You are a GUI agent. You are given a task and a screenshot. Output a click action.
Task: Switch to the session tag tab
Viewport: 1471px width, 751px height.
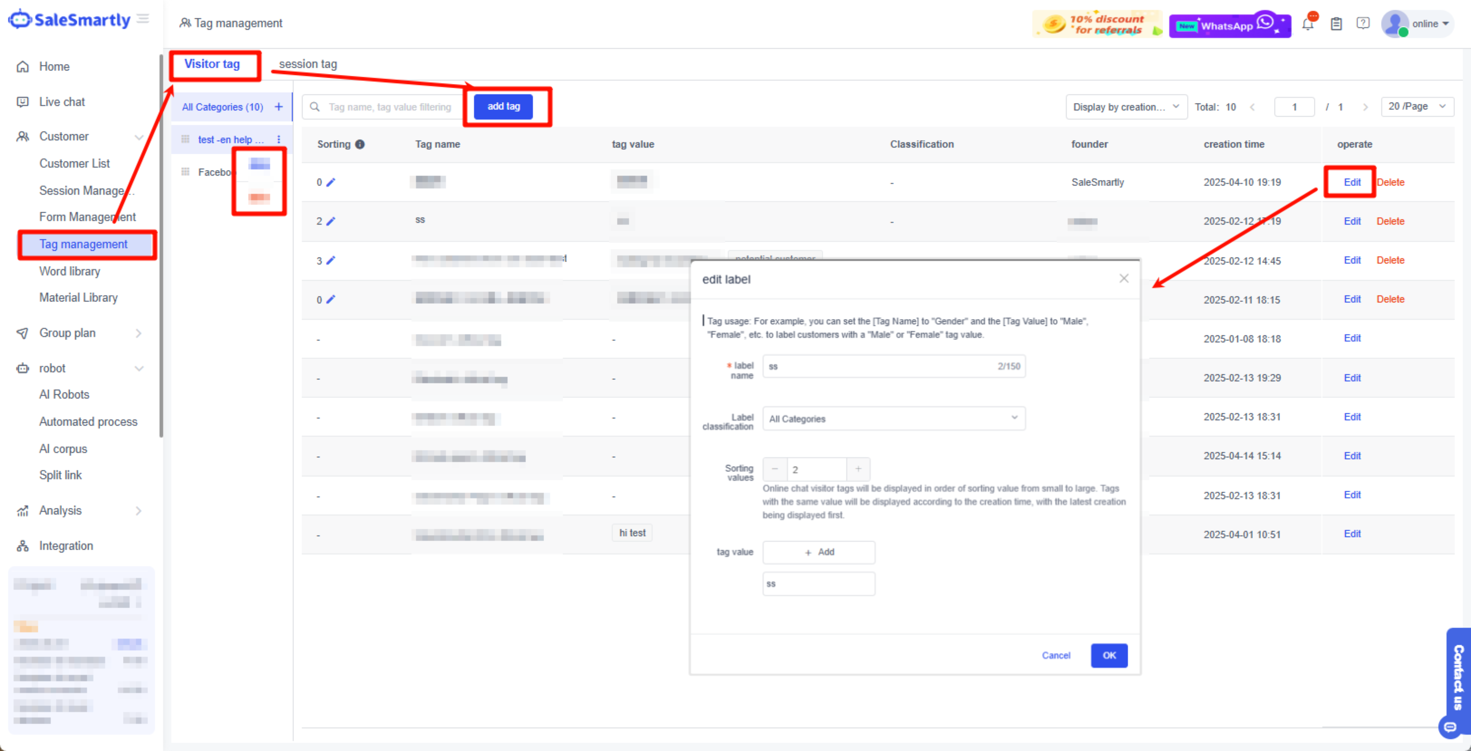point(308,64)
